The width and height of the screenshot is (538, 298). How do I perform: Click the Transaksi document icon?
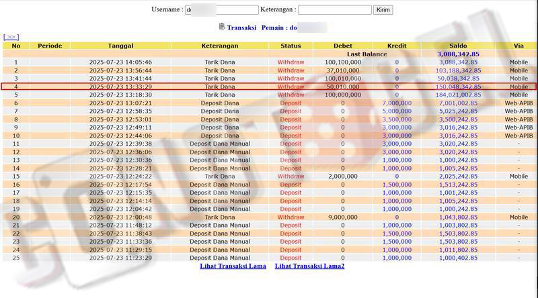pos(222,27)
